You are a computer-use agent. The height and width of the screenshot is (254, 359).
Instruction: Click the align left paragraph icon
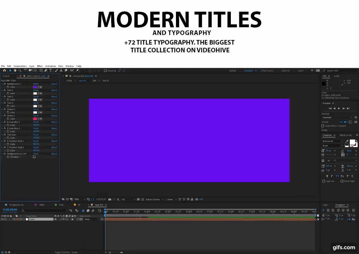tap(324, 210)
